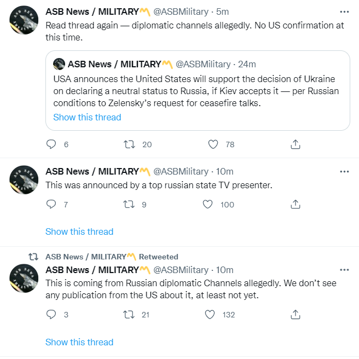Screen dimensions: 359x359
Task: Open more options on the first tweet
Action: pos(344,11)
